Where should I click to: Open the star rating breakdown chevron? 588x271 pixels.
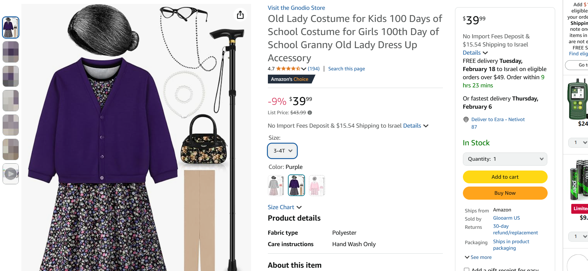point(304,69)
